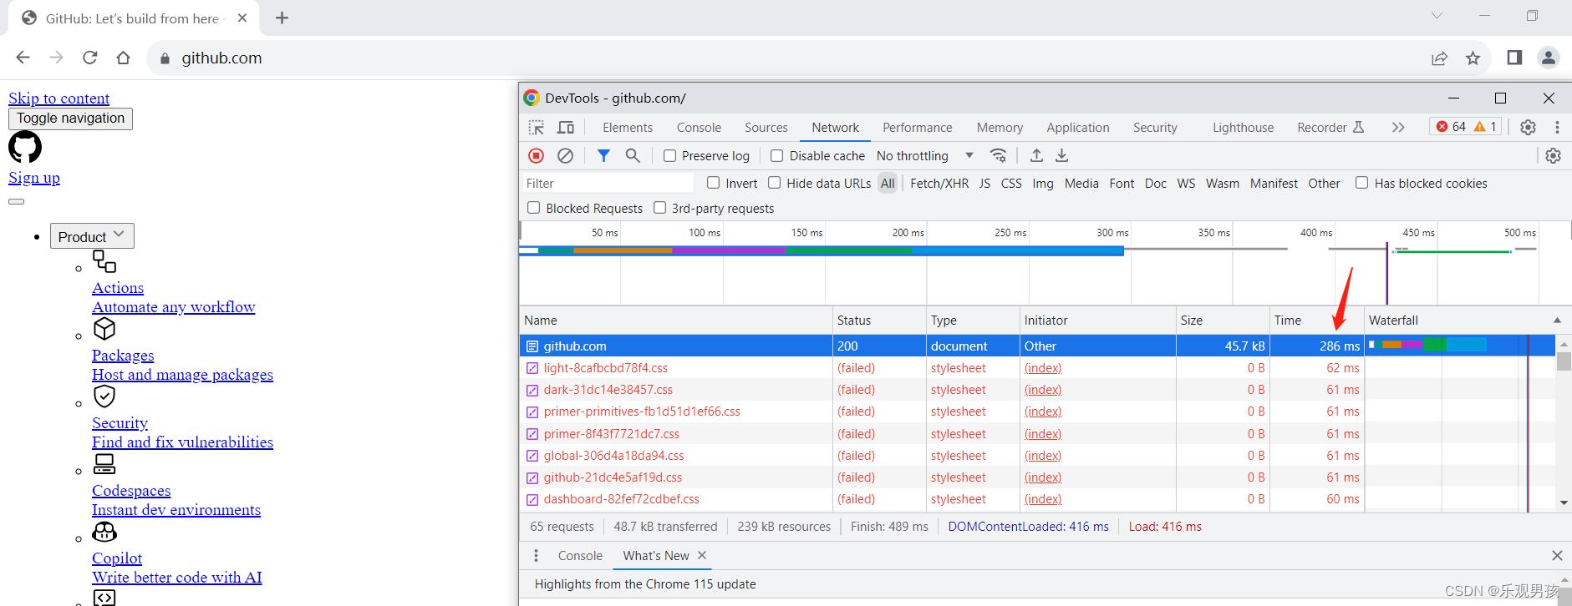Click inside the Filter text field
The width and height of the screenshot is (1572, 606).
coord(608,184)
